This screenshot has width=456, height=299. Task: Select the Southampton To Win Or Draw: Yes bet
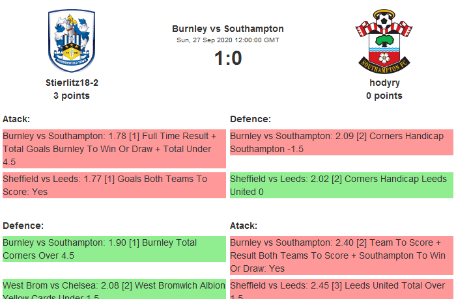pos(341,255)
